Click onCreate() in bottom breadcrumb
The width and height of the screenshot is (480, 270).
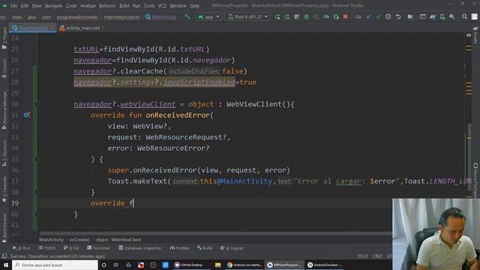pos(79,240)
